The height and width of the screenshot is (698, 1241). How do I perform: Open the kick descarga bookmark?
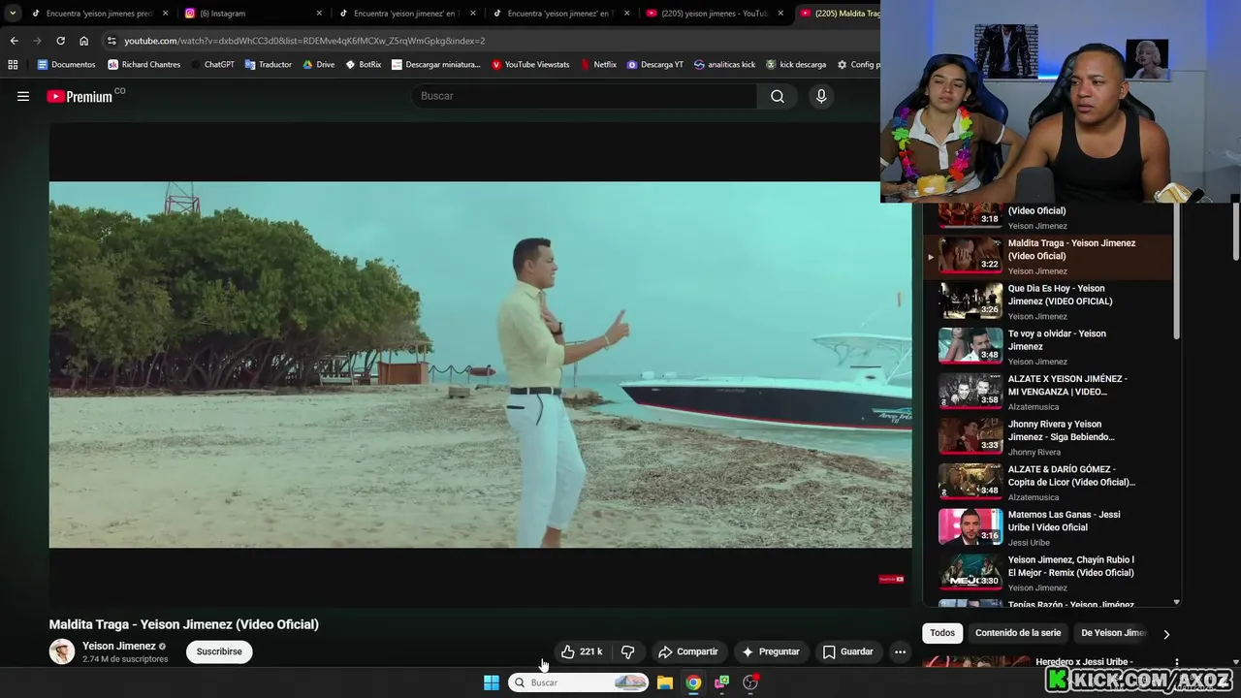click(796, 65)
